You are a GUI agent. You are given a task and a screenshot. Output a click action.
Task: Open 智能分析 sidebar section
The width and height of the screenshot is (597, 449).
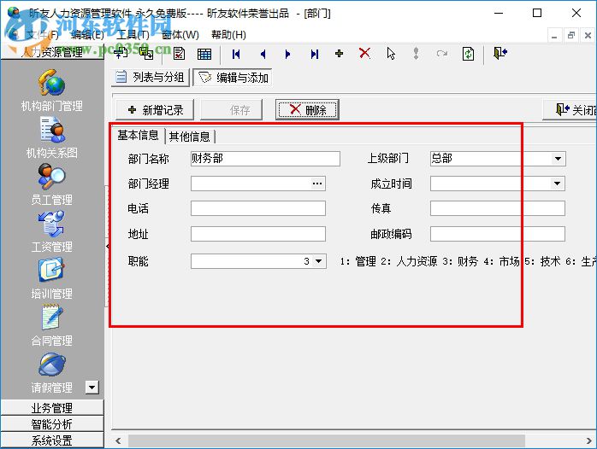click(52, 424)
